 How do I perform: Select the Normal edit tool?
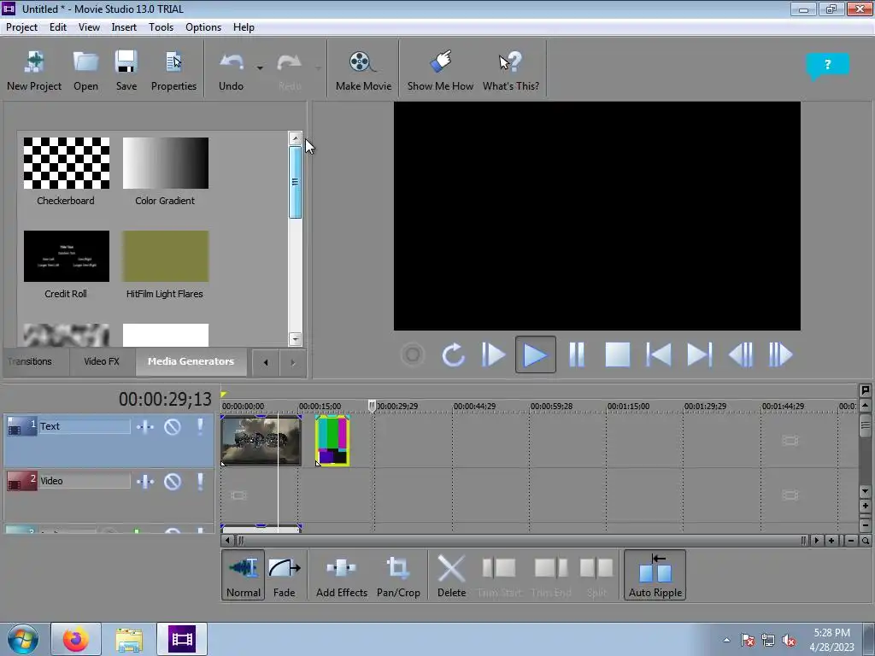244,575
